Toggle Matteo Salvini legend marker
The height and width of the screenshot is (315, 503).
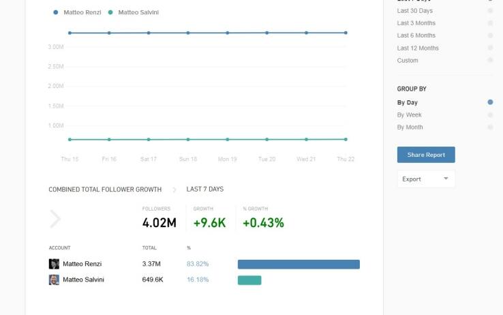click(110, 12)
